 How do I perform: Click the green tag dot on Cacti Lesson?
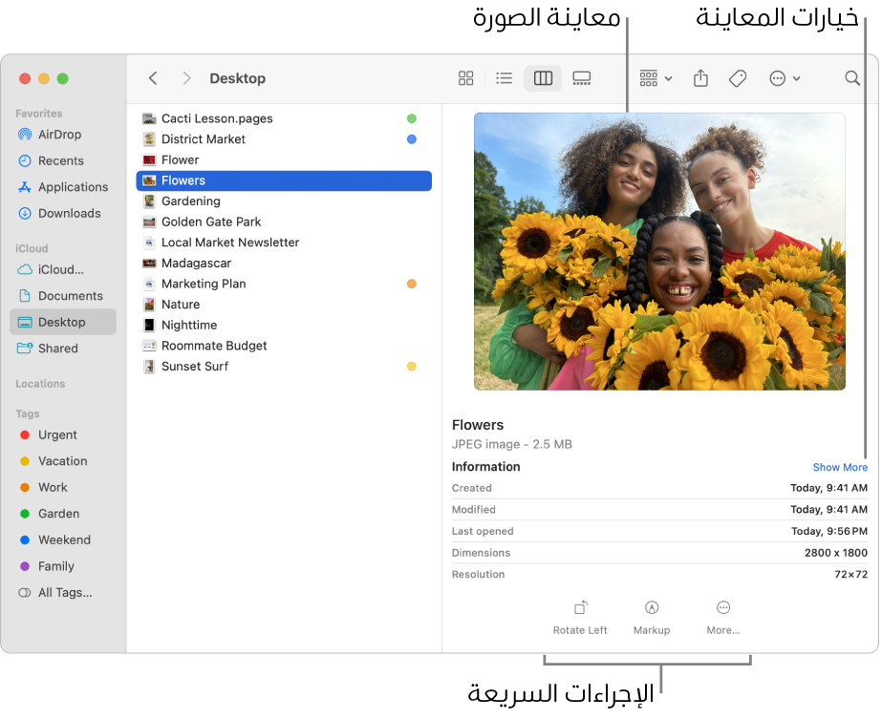coord(412,118)
